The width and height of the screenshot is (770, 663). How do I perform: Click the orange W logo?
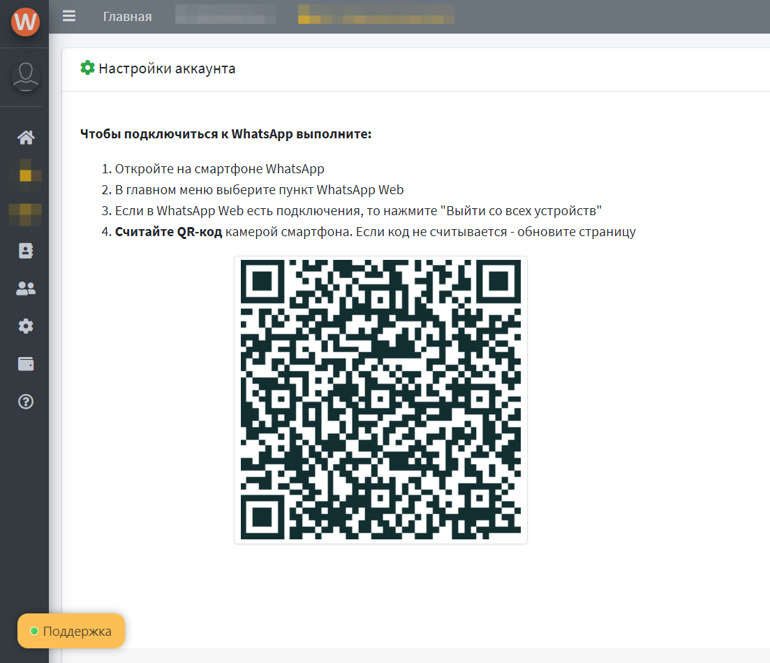pyautogui.click(x=24, y=22)
